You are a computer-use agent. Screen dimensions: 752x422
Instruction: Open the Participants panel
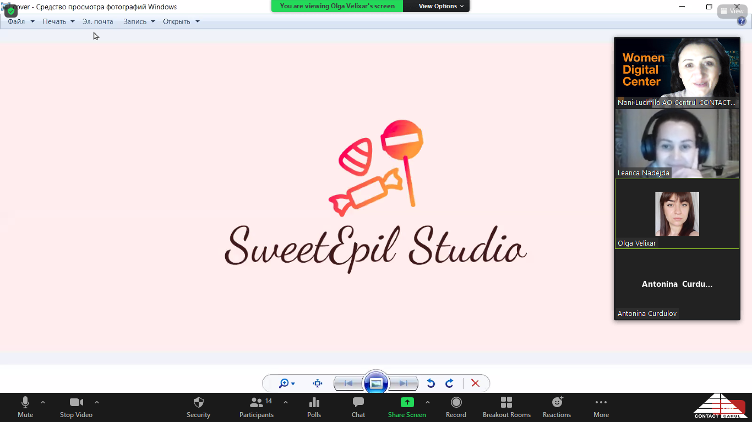[257, 403]
